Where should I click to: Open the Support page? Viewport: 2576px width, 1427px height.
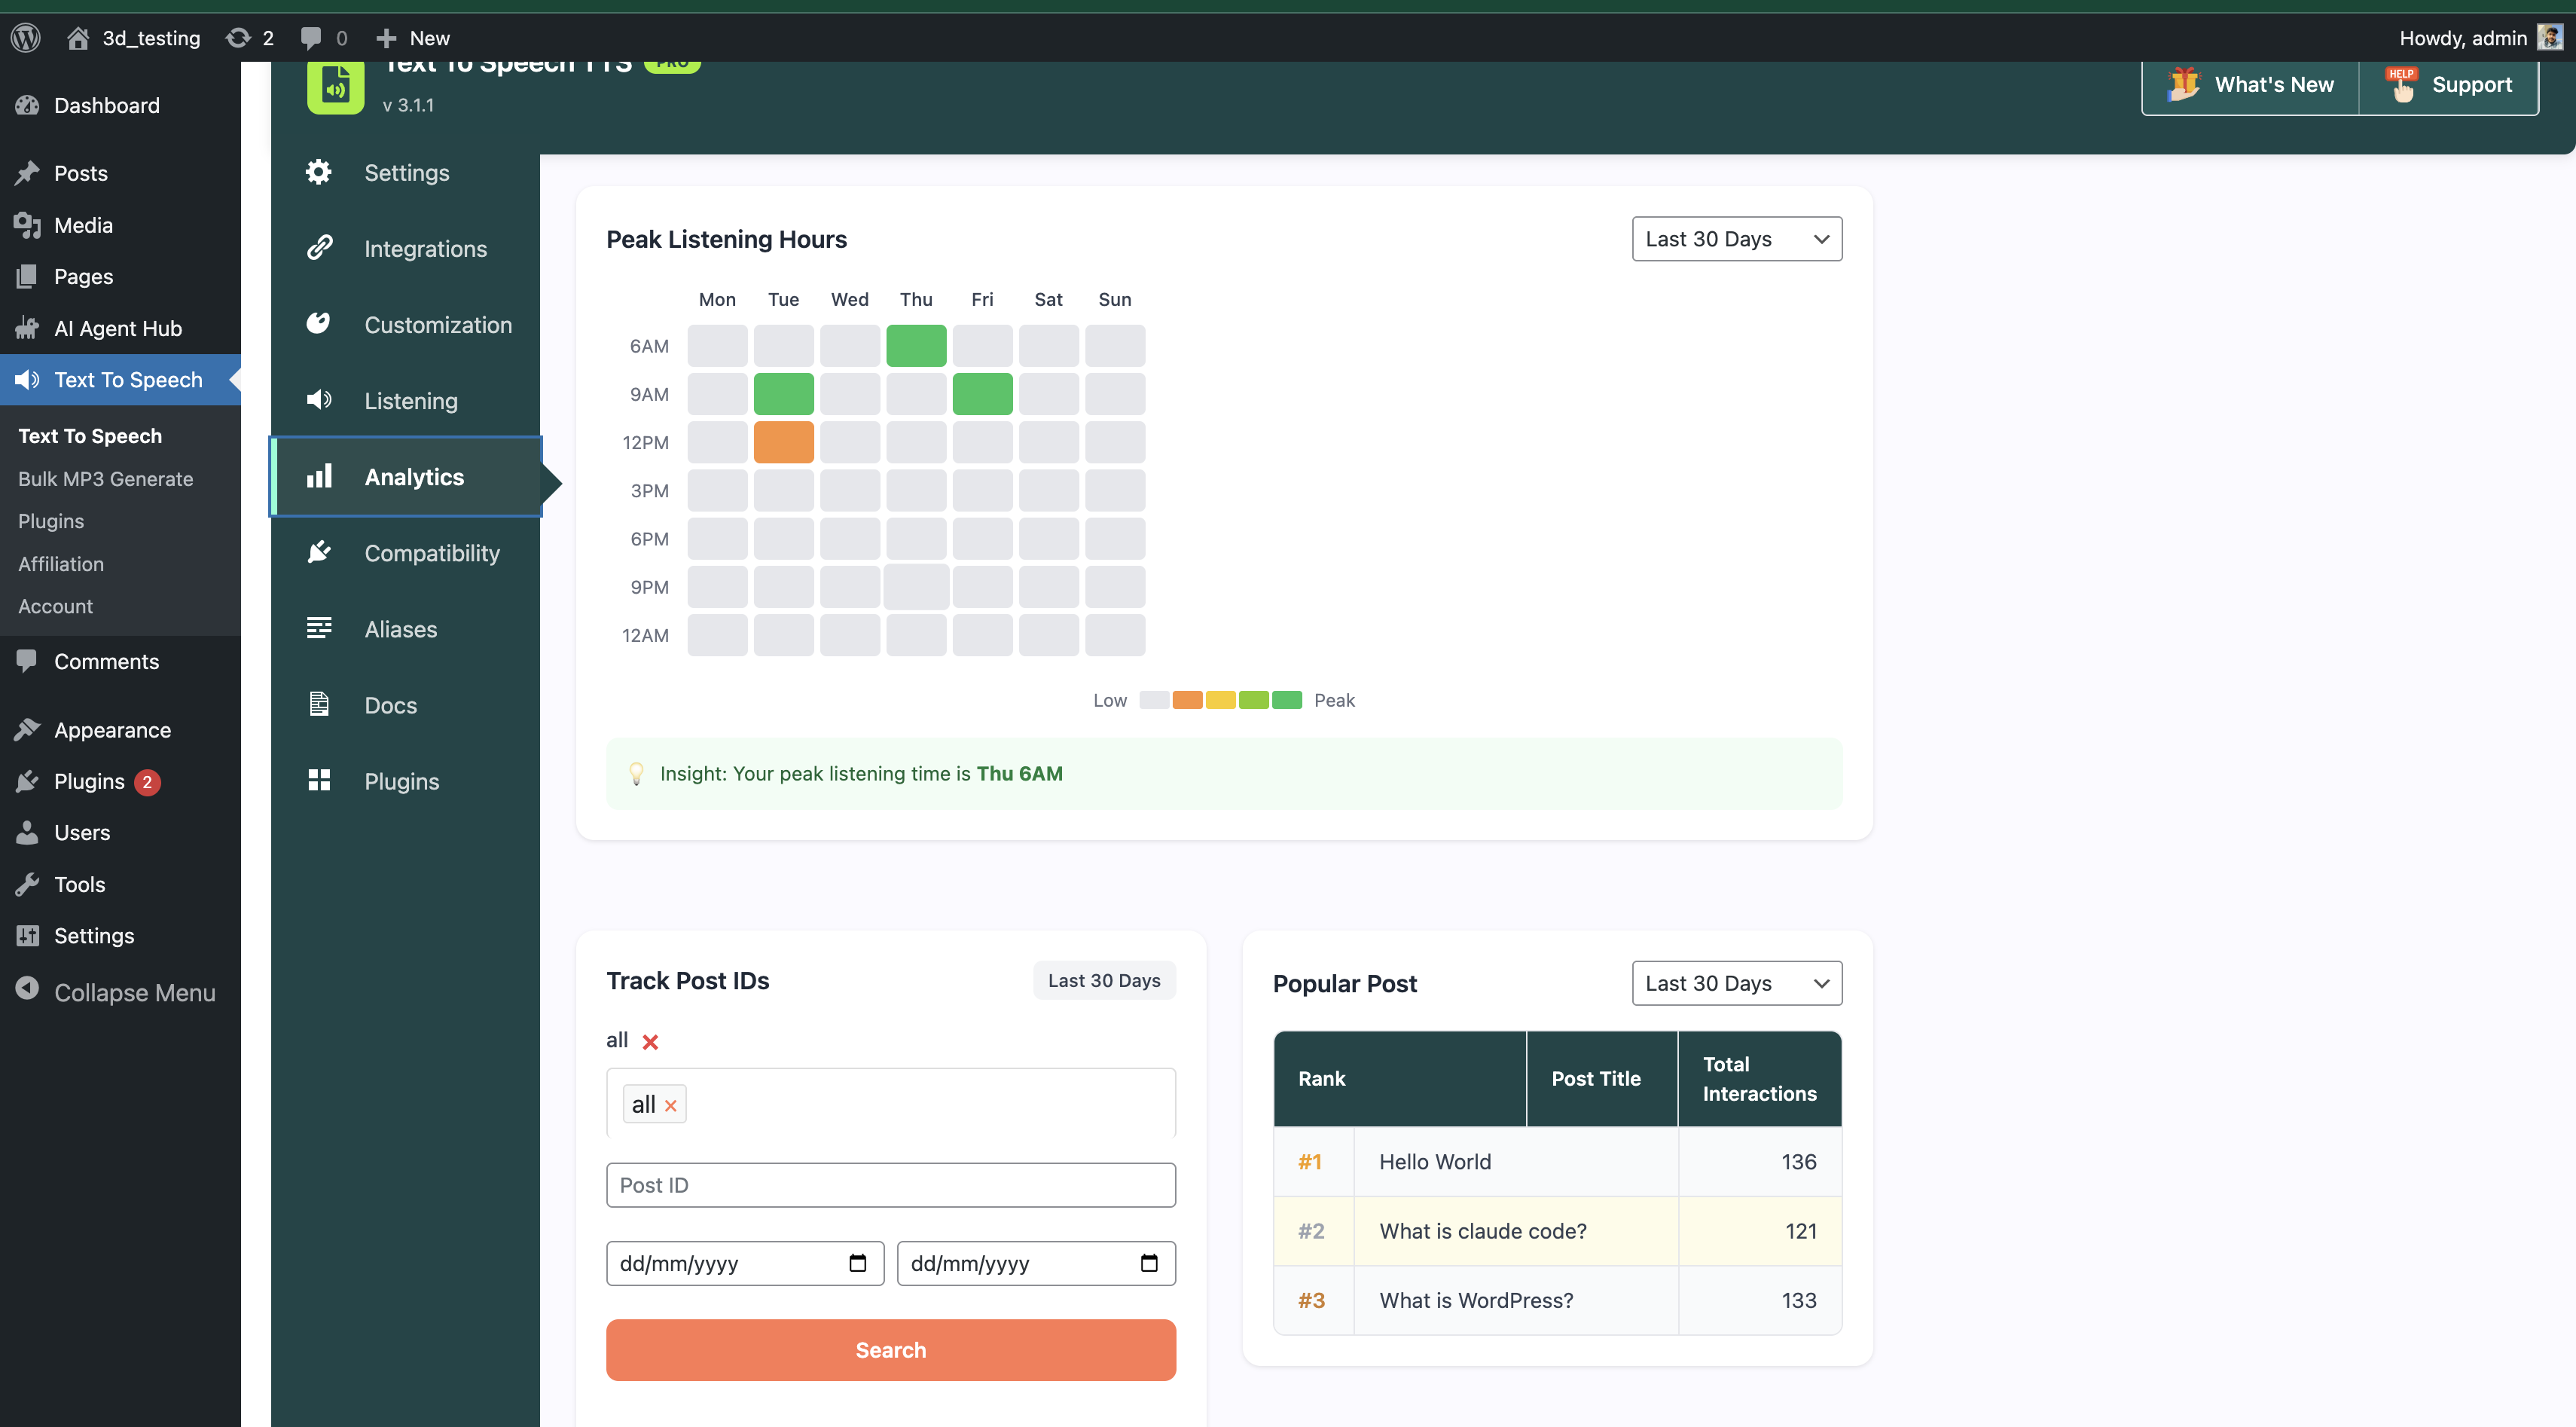click(x=2472, y=84)
